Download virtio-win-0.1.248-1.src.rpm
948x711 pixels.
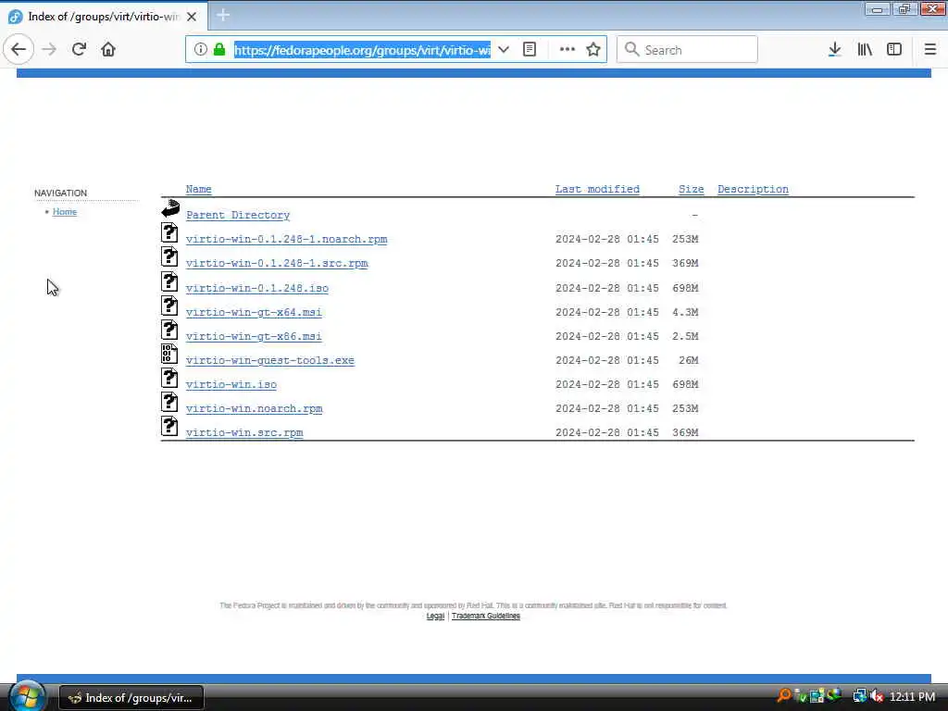tap(277, 264)
